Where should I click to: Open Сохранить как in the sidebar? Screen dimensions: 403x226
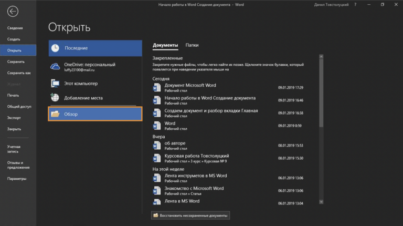tap(19, 73)
